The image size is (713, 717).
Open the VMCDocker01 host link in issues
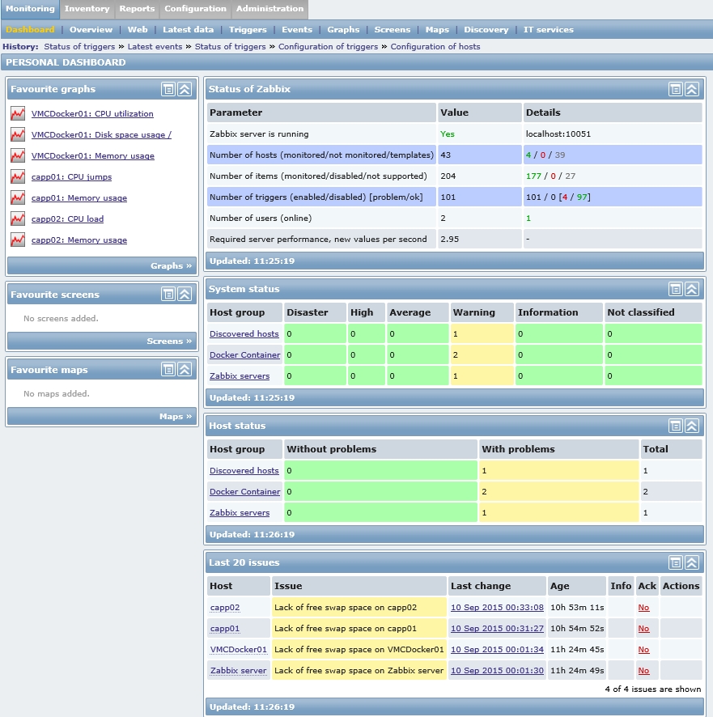tap(238, 650)
